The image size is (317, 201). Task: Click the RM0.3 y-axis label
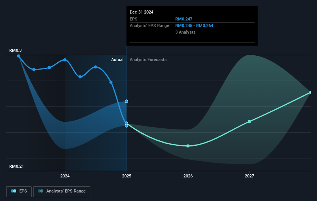click(x=16, y=51)
